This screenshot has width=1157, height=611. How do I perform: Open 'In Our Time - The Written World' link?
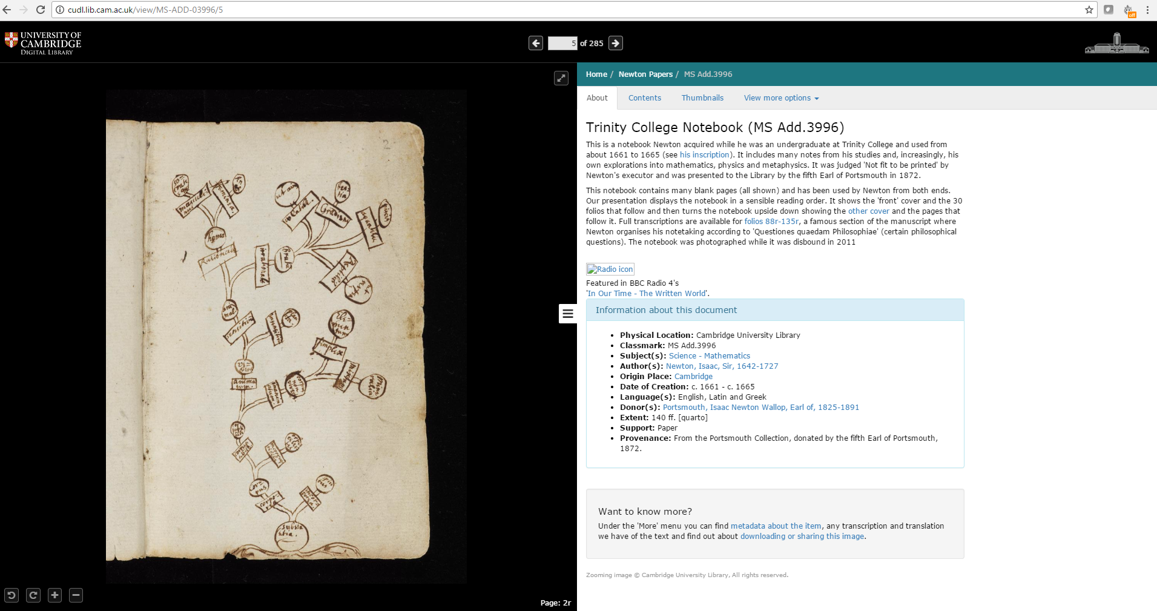(647, 294)
